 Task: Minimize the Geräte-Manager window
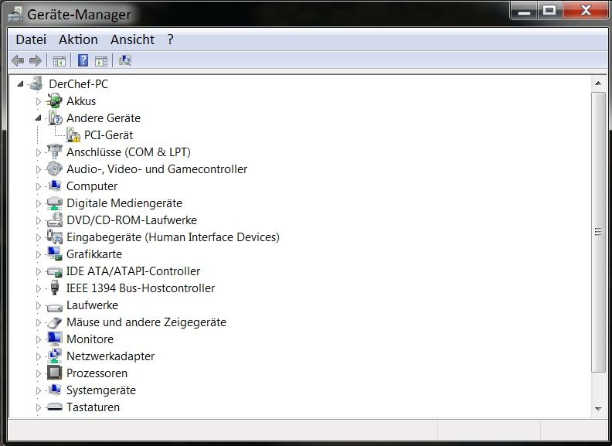point(524,11)
